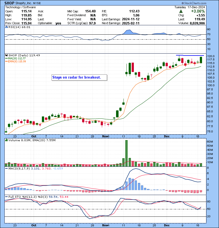The width and height of the screenshot is (219, 228).
Task: Click the blue horizontal resistance line near 120
Action: click(x=190, y=55)
